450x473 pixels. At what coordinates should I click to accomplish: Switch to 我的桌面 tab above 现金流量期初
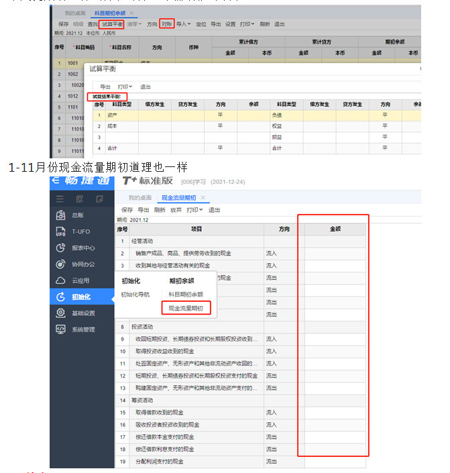pyautogui.click(x=140, y=197)
